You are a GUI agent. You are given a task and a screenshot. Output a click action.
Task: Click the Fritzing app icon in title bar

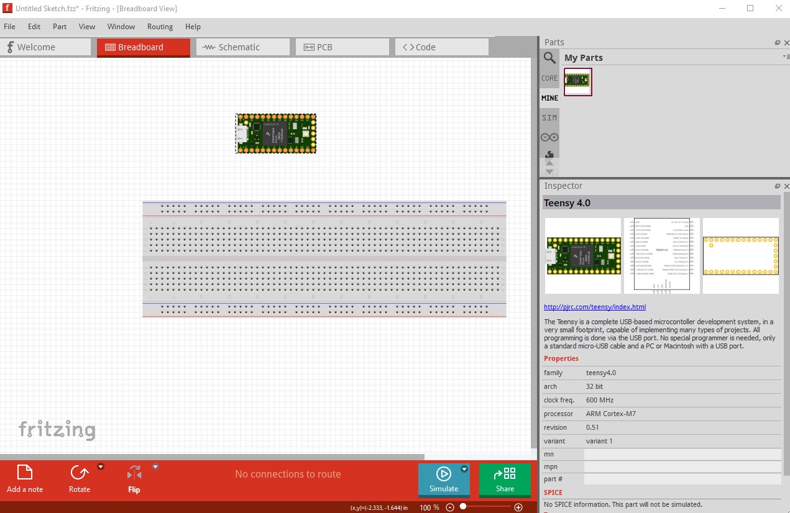pyautogui.click(x=7, y=8)
